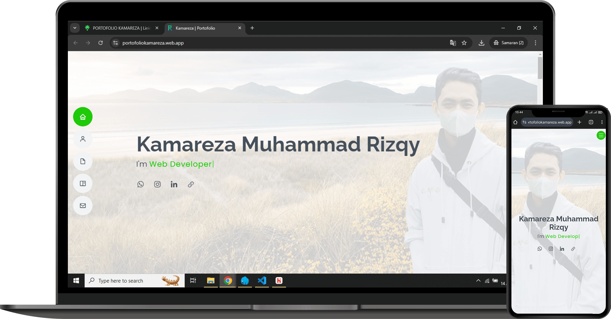Click the chain link icon on laptop page
This screenshot has height=319, width=611.
point(191,184)
